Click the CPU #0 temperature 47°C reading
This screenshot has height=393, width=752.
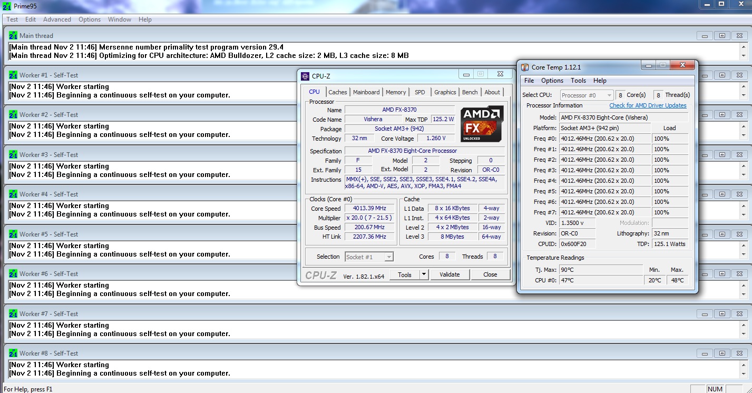pos(601,280)
